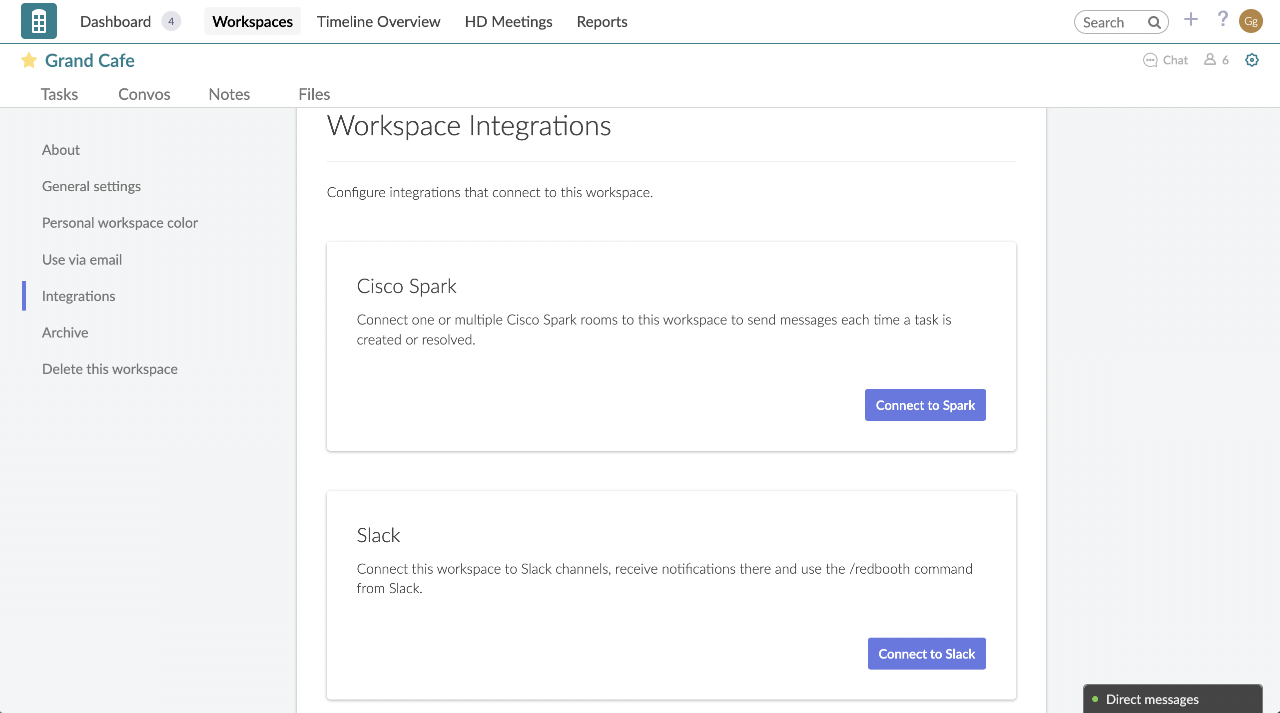Open the plus create-new menu
The image size is (1280, 713).
coord(1191,20)
